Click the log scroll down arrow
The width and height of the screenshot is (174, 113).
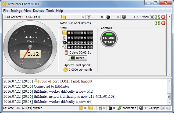click(x=169, y=102)
